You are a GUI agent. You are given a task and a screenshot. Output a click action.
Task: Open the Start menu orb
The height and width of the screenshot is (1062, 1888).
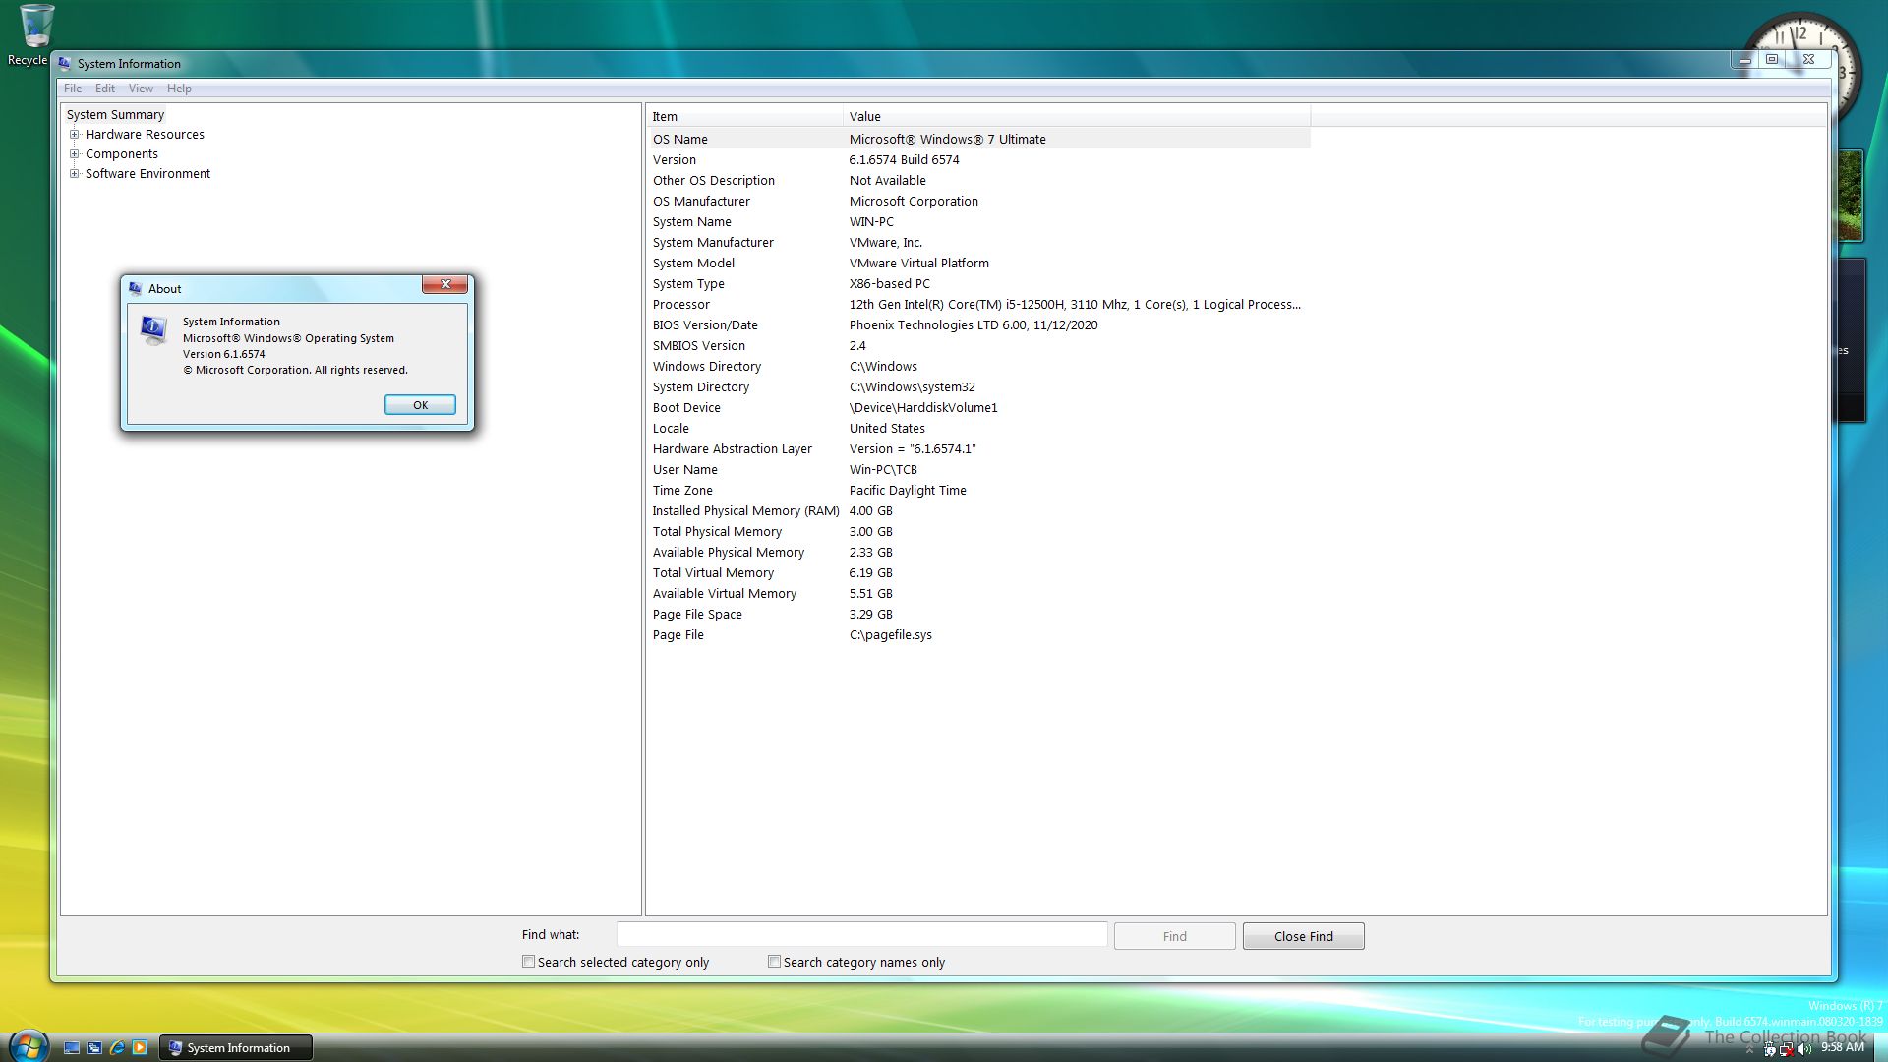[27, 1046]
